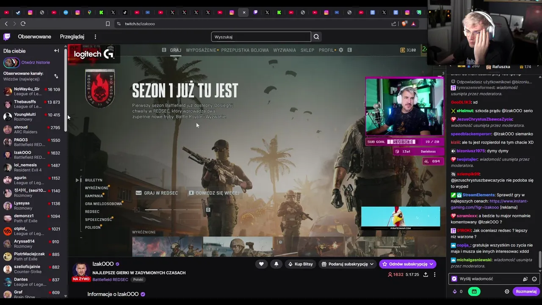The width and height of the screenshot is (542, 305).
Task: Click the sort followed channels icon
Action: coord(56,76)
